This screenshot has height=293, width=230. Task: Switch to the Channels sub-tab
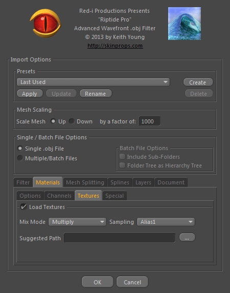pos(59,196)
